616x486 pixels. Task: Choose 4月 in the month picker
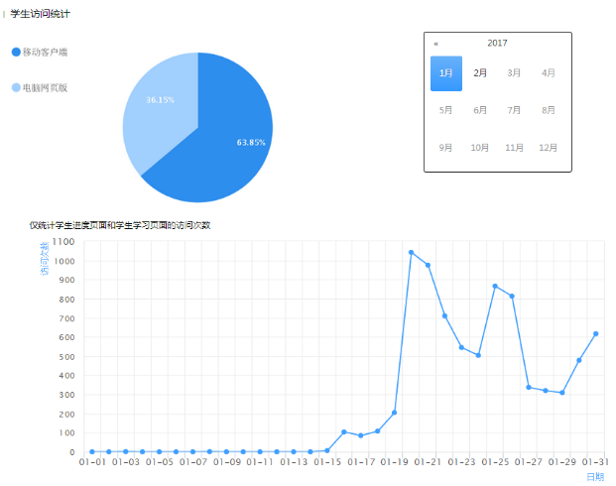point(548,73)
